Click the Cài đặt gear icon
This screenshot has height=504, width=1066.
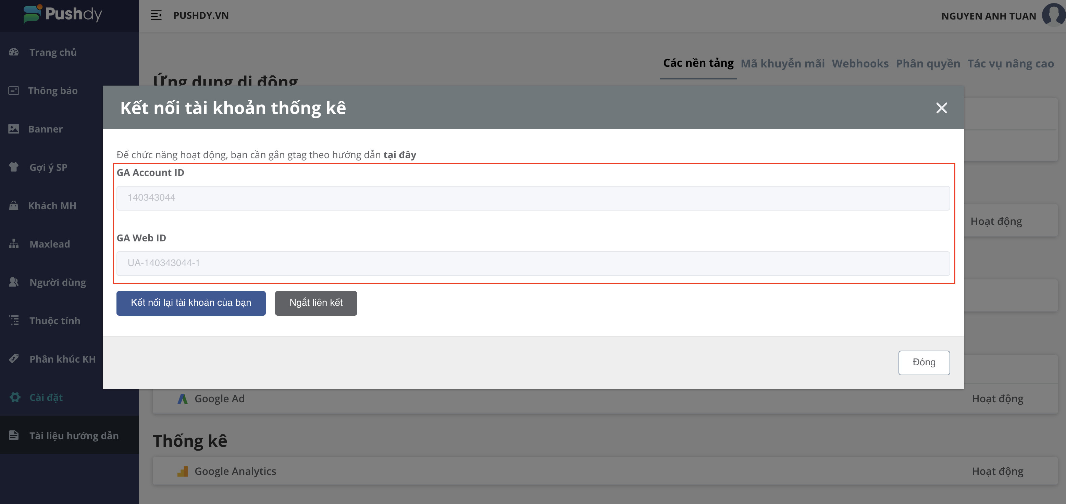point(15,397)
